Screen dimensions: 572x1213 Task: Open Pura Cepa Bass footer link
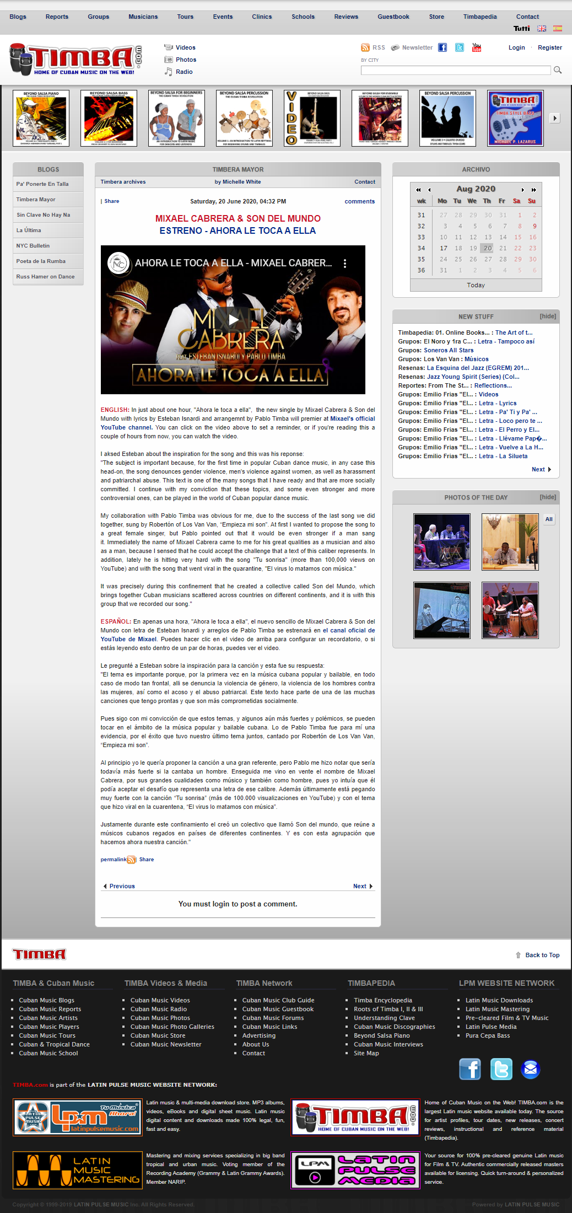click(x=488, y=1035)
